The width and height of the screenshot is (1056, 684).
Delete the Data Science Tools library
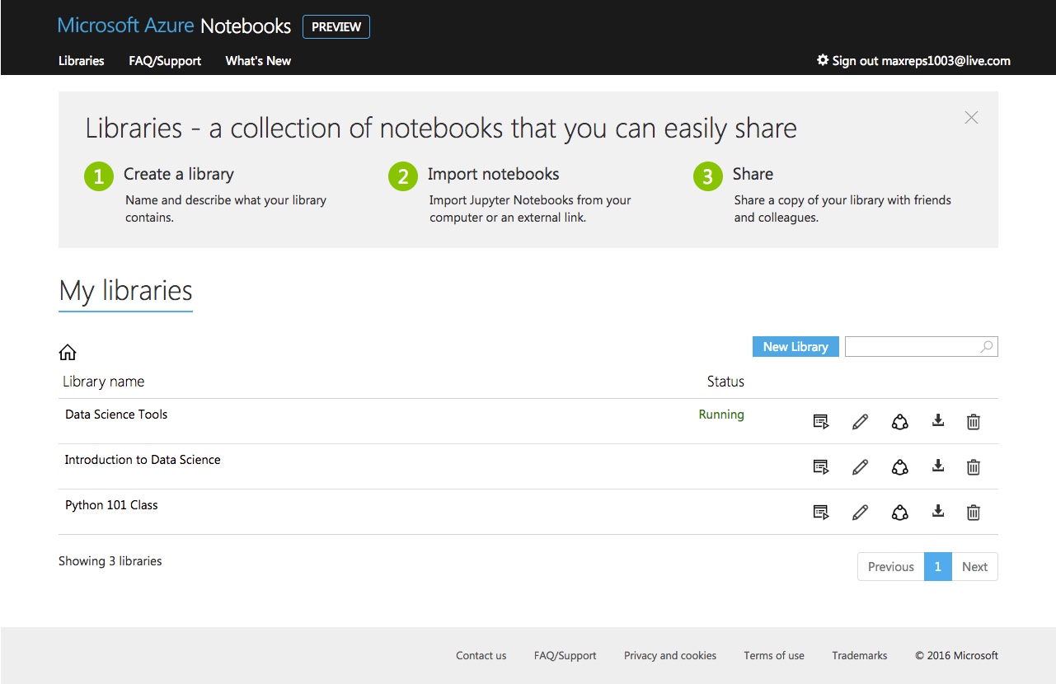point(974,422)
